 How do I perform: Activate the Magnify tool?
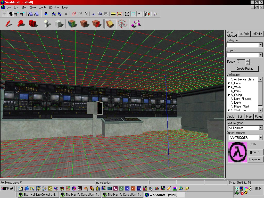coord(21,24)
